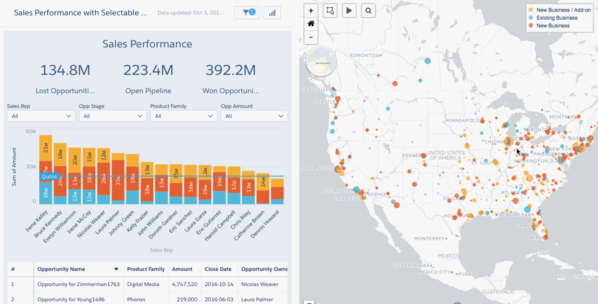Expand the Sales Rep dropdown
Screen dimensions: 598x304
tap(41, 116)
